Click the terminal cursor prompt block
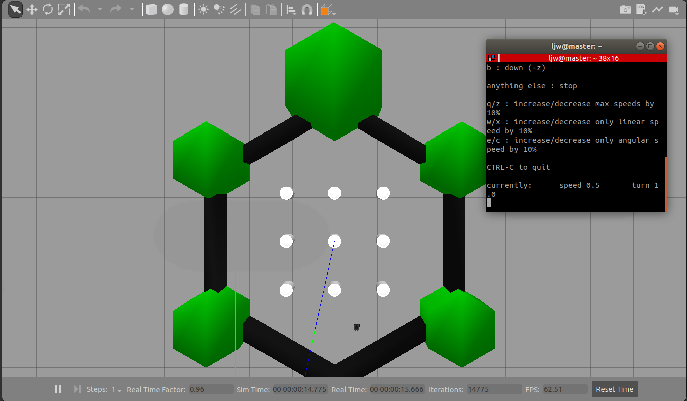687x401 pixels. point(489,203)
